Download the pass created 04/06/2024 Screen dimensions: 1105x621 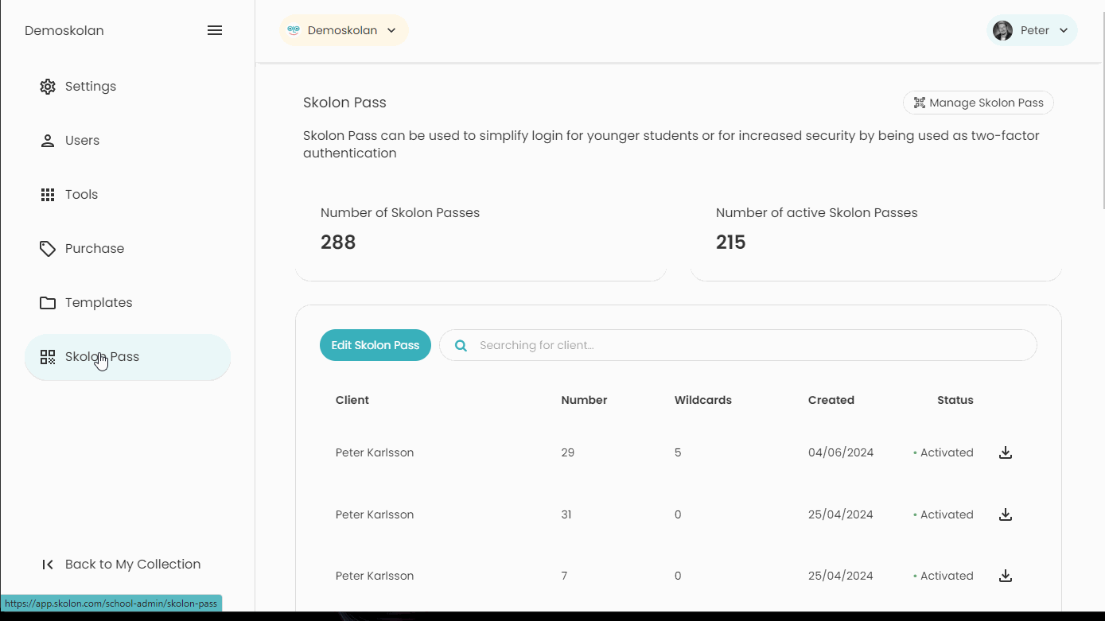1006,452
